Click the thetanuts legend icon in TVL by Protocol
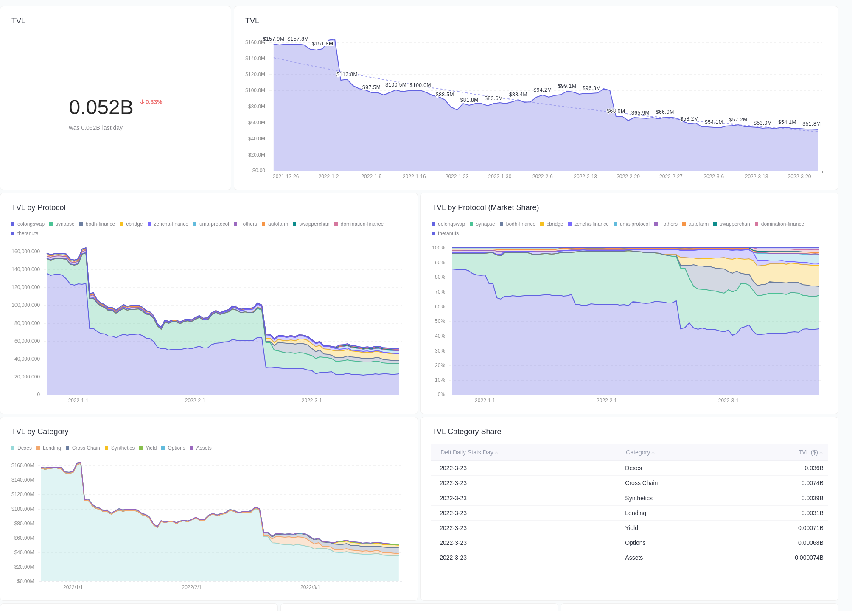The image size is (852, 611). (13, 233)
